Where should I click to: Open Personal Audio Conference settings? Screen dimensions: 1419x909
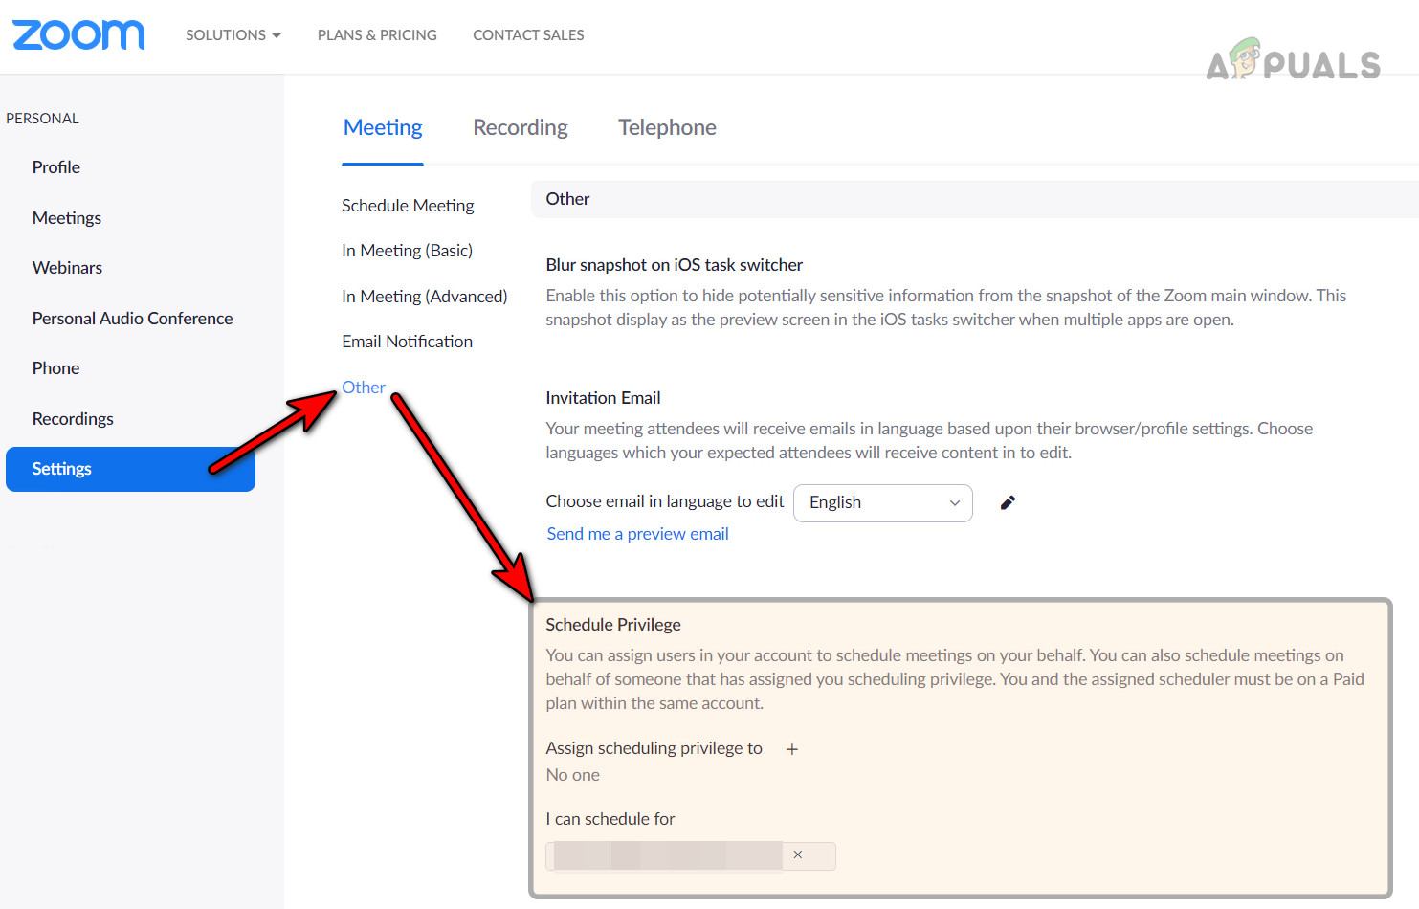[132, 318]
